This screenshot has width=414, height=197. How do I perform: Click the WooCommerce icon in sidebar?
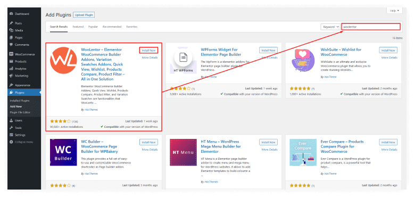[11, 54]
